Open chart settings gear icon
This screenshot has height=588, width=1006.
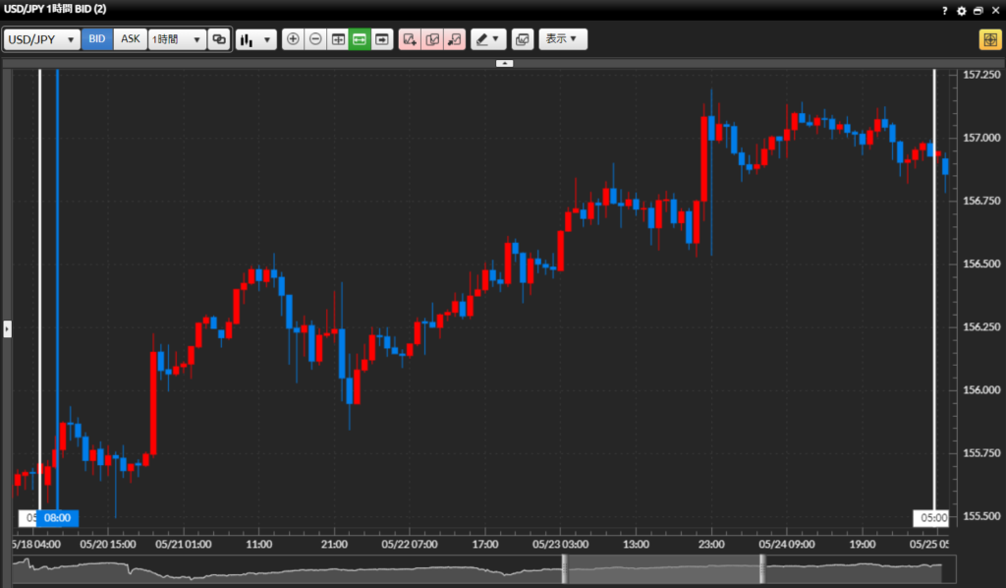pos(962,9)
